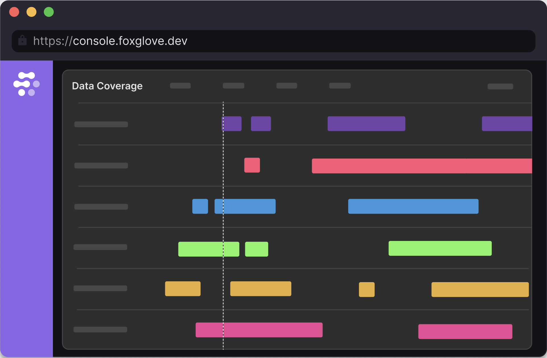The height and width of the screenshot is (358, 547).
Task: Select the small yellow coverage block
Action: coord(367,289)
